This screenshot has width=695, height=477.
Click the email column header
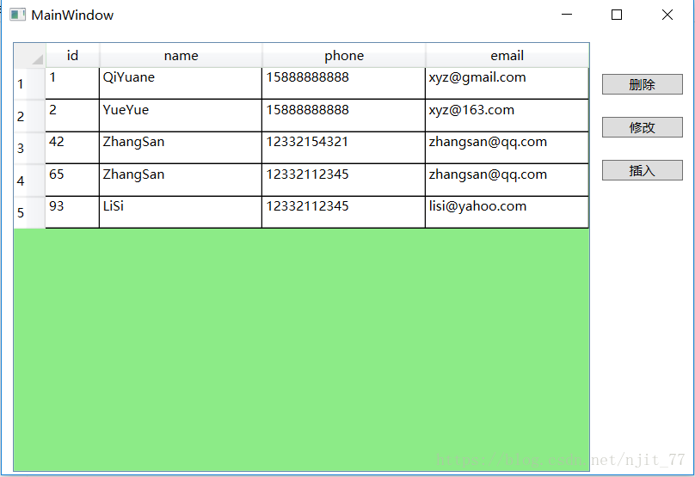click(x=507, y=55)
